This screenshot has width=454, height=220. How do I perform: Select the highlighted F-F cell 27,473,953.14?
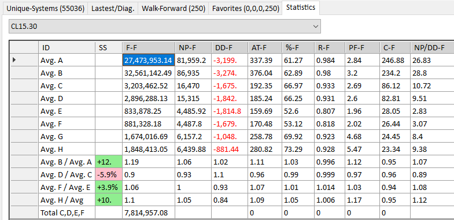point(149,60)
